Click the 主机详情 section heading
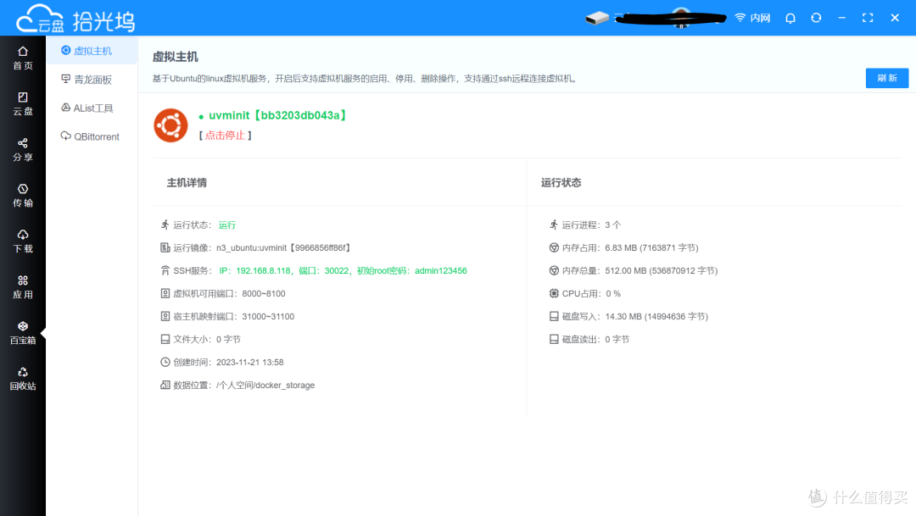This screenshot has width=916, height=516. 187,183
